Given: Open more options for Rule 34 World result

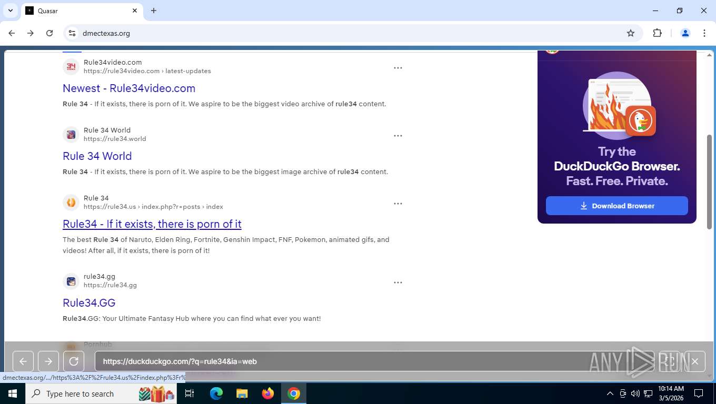Looking at the screenshot, I should [398, 135].
